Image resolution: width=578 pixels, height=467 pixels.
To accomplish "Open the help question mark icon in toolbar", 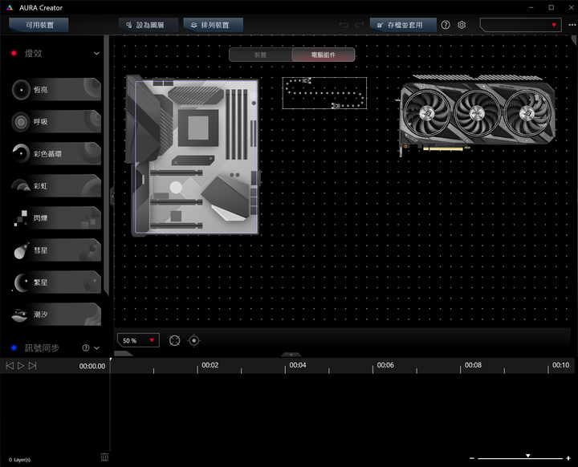I will (446, 25).
